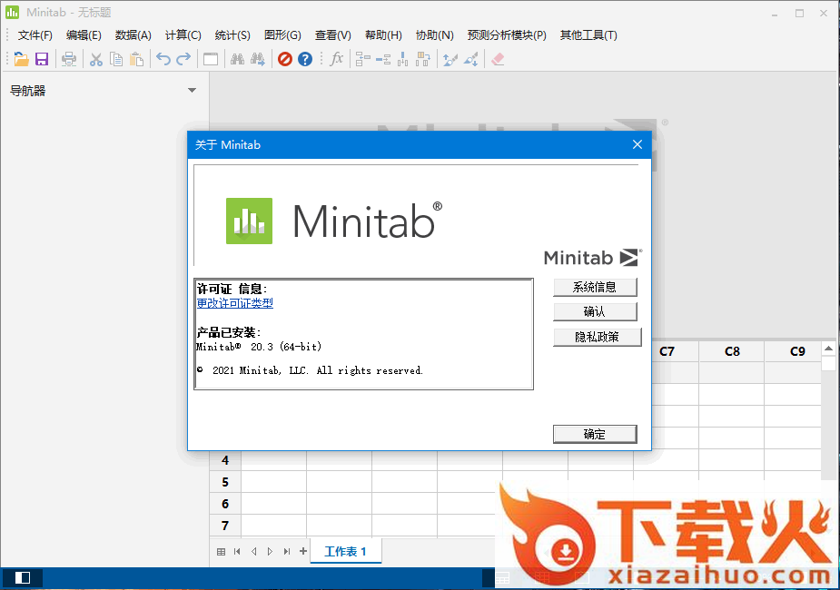Go to the first worksheet tab arrow
Image resolution: width=840 pixels, height=590 pixels.
click(237, 552)
